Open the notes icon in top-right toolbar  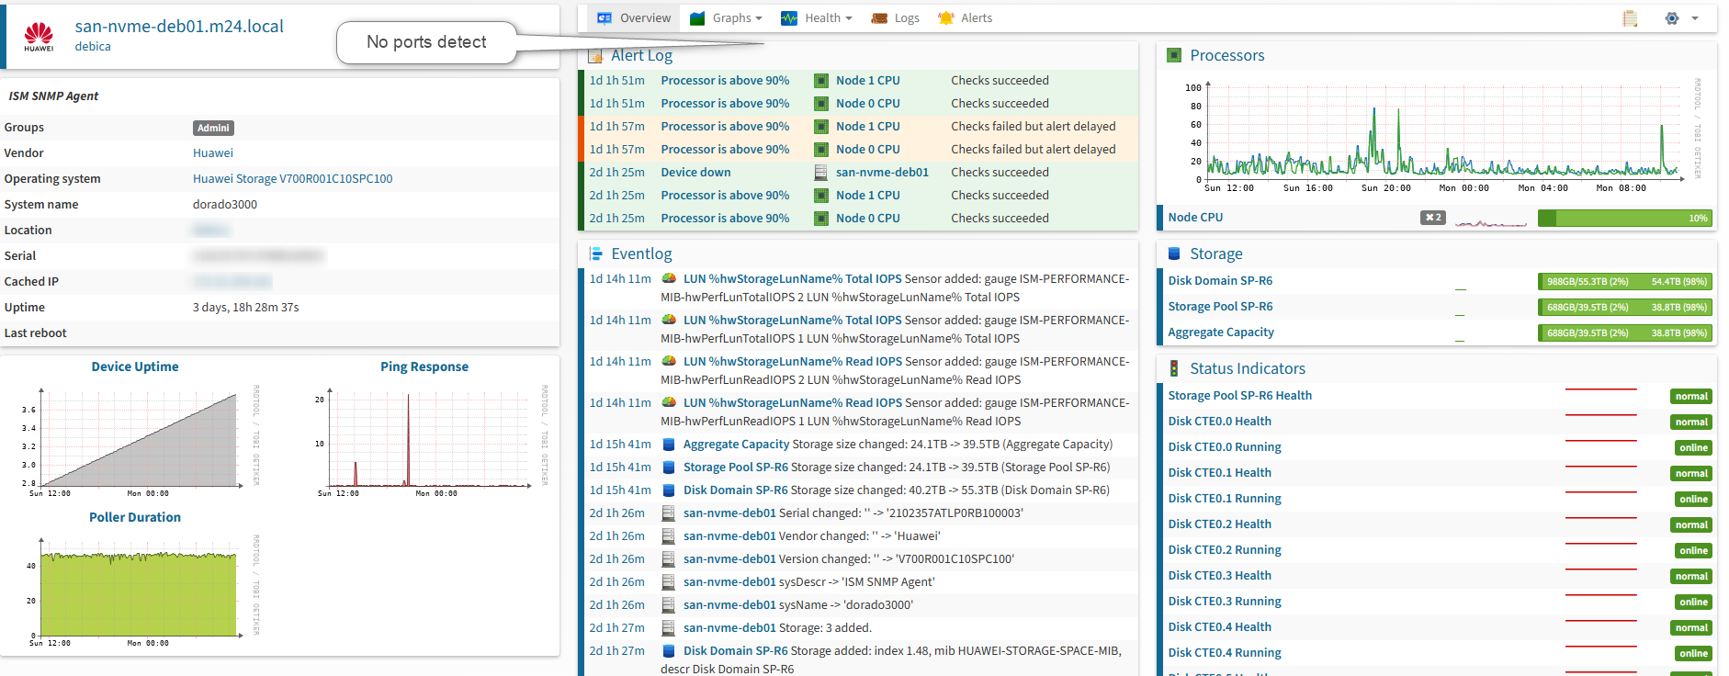point(1630,18)
